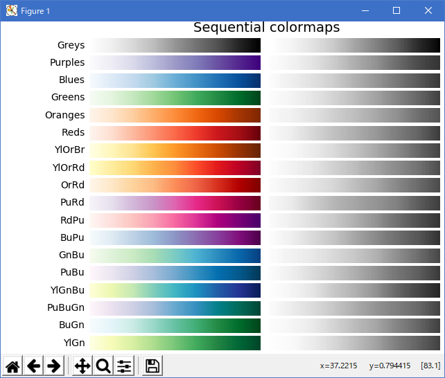
Task: Click the 'RdPu' row label
Action: pos(72,220)
